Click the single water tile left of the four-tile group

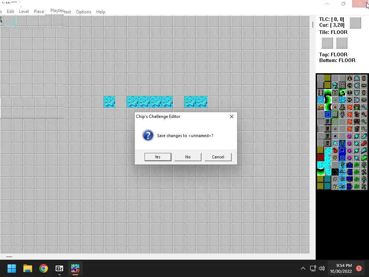click(110, 102)
